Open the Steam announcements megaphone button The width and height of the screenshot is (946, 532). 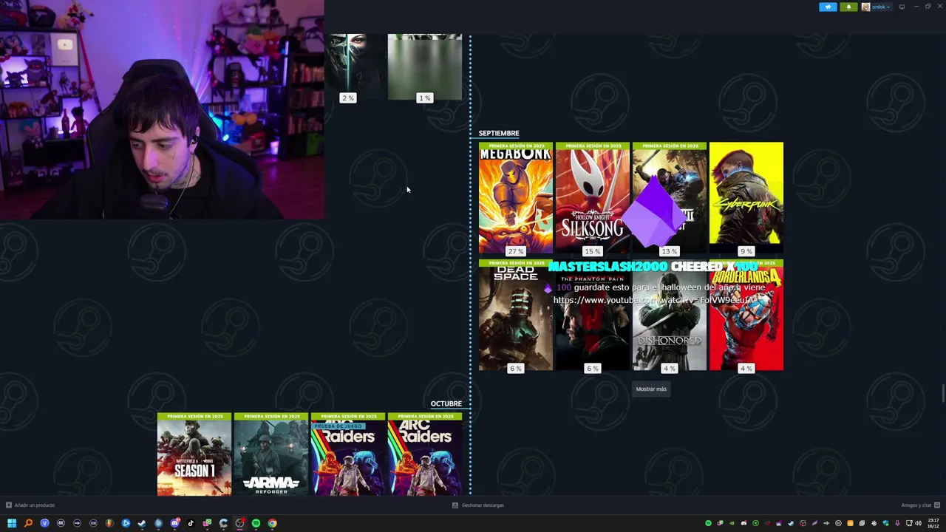tap(828, 7)
